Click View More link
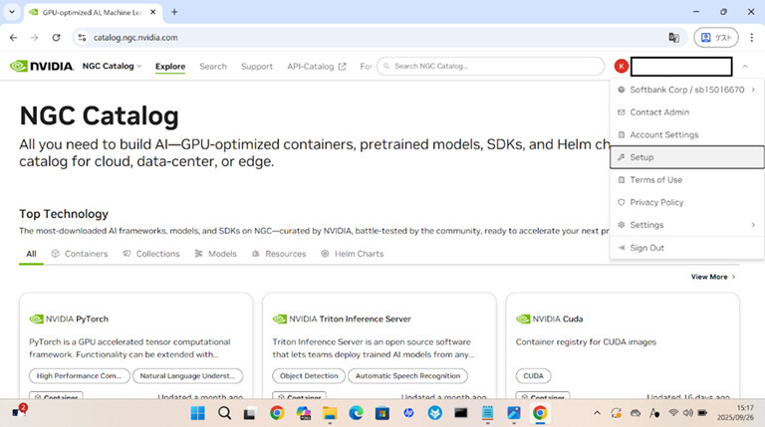Screen dimensions: 765x427 pyautogui.click(x=713, y=277)
